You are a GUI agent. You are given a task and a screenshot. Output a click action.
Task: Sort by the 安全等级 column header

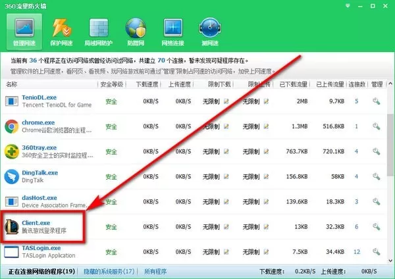(x=112, y=84)
